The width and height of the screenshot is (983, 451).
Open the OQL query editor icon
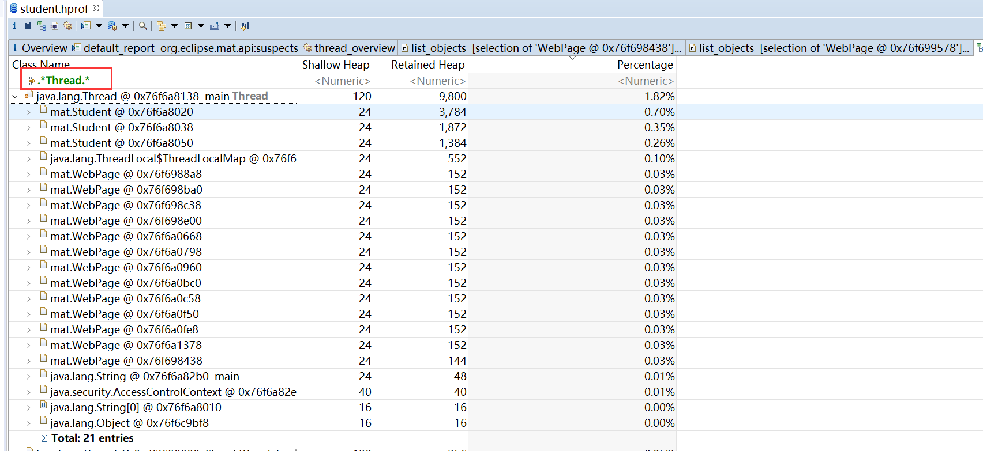(54, 26)
